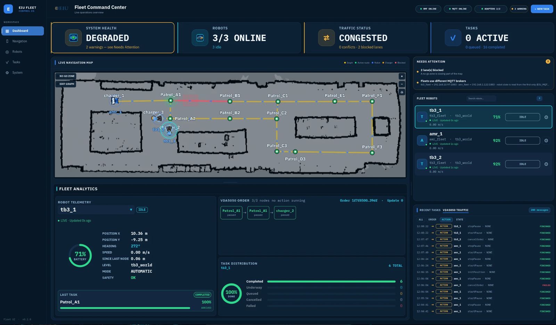Switch to the Recent Tasks tab
This screenshot has height=325, width=556.
(x=430, y=210)
